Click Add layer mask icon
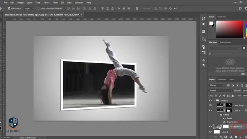Image resolution: width=247 pixels, height=139 pixels. (x=226, y=137)
